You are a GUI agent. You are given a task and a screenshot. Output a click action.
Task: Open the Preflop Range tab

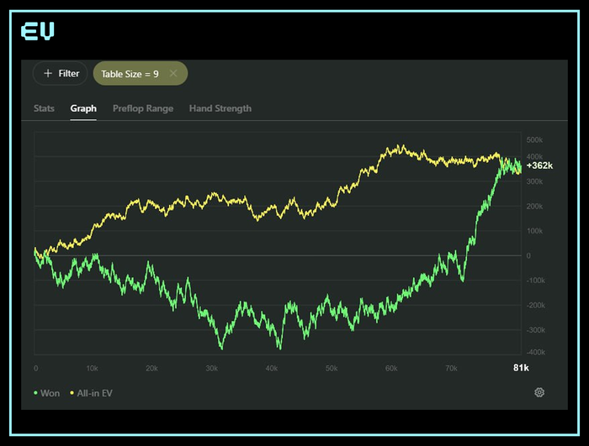tap(143, 108)
